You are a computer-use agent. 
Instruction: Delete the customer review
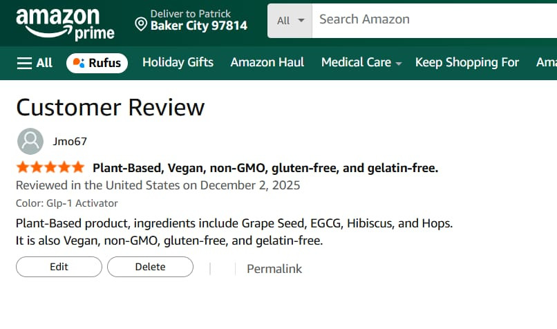pyautogui.click(x=150, y=267)
